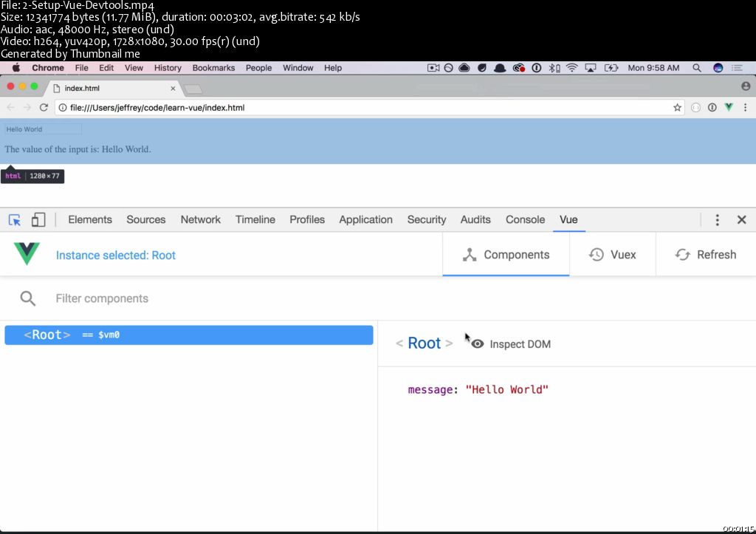
Task: Select the Root component tree row
Action: click(x=188, y=335)
